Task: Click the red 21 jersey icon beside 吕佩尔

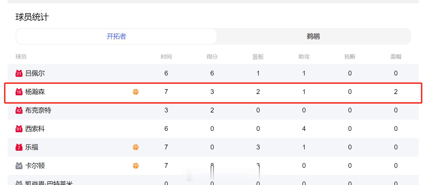Action: pos(19,73)
